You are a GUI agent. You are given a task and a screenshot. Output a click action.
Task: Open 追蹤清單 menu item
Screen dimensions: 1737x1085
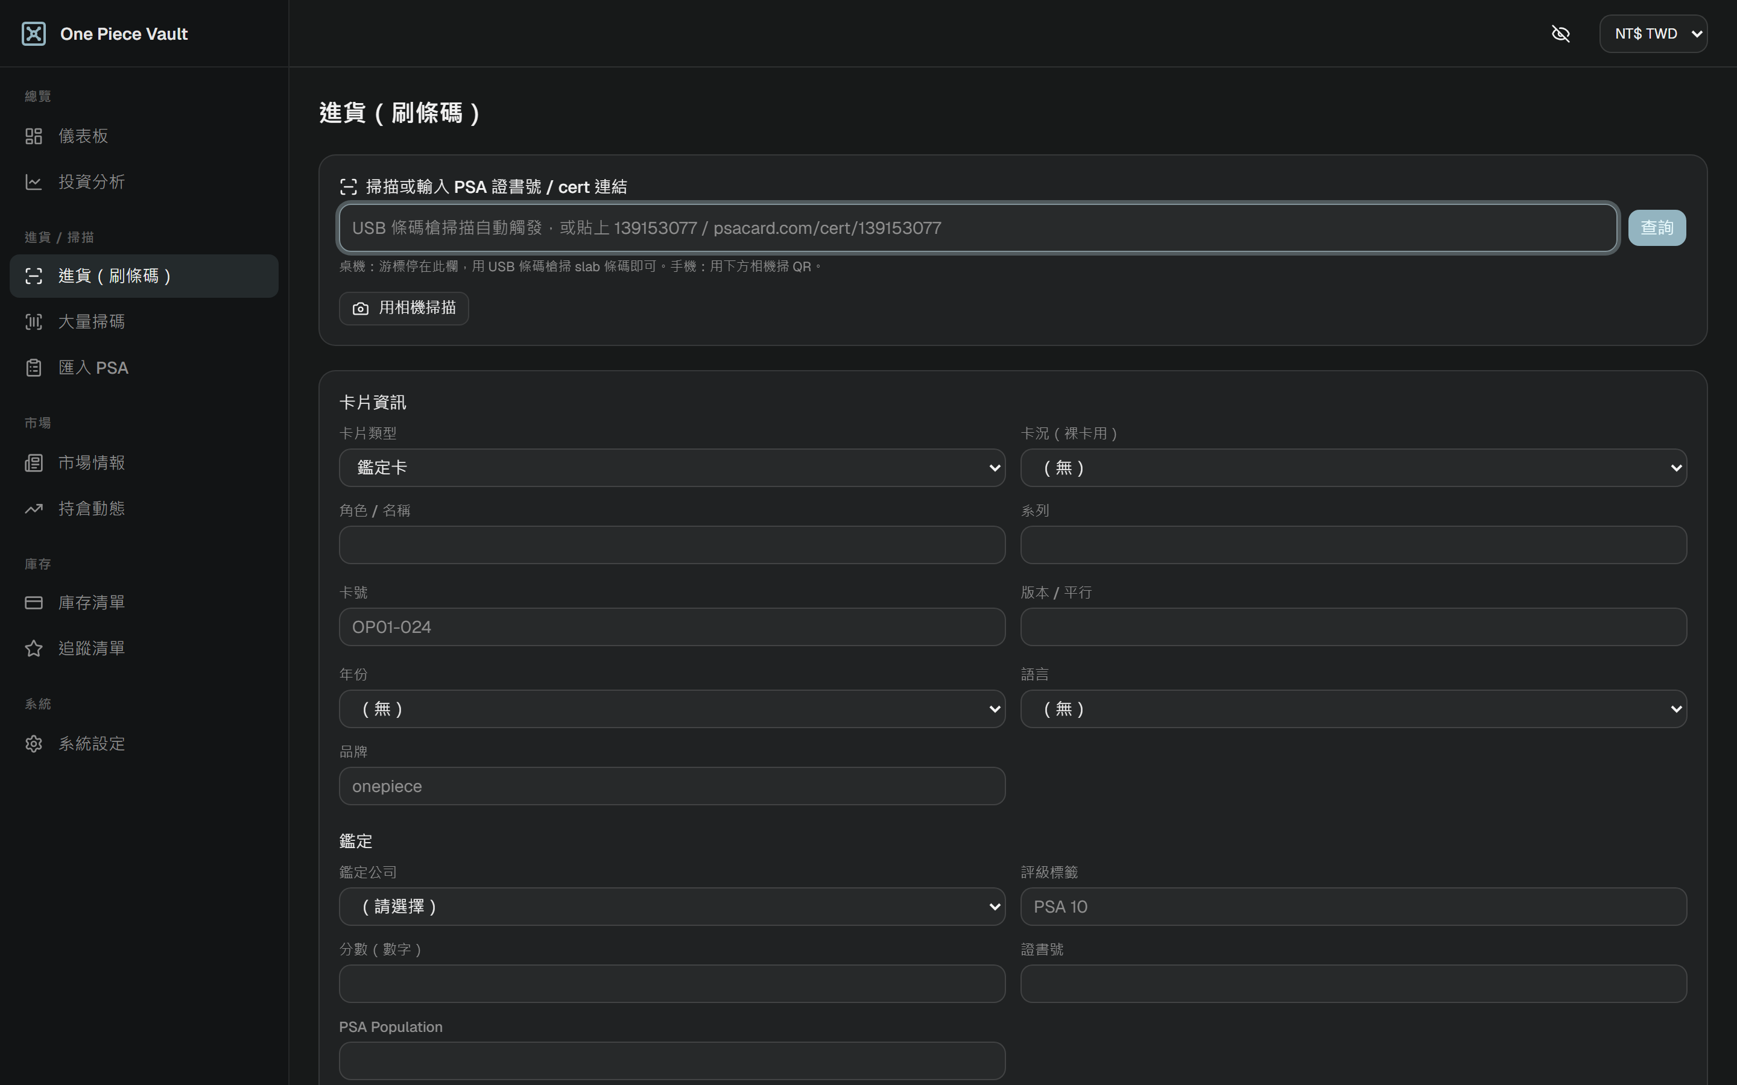[x=144, y=649]
